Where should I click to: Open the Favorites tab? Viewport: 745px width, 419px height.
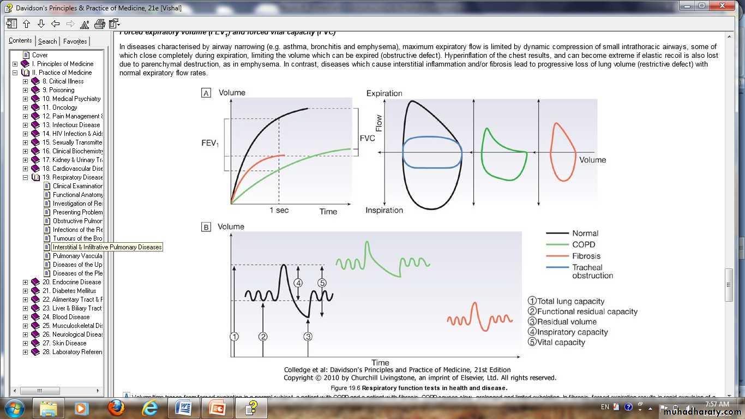click(x=75, y=41)
